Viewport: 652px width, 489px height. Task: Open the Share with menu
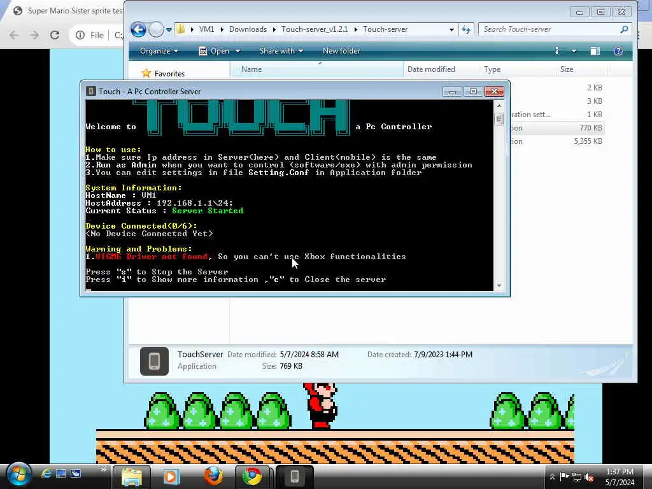(281, 51)
